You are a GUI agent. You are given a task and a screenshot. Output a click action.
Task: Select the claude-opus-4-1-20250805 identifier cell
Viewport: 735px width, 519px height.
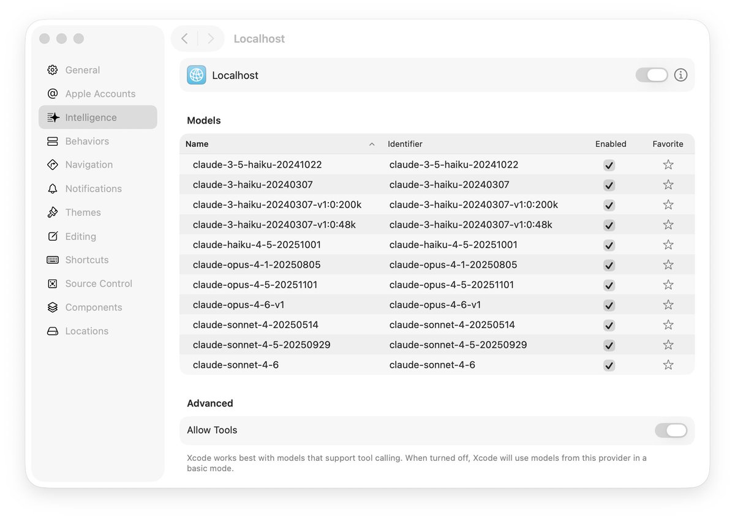coord(453,265)
